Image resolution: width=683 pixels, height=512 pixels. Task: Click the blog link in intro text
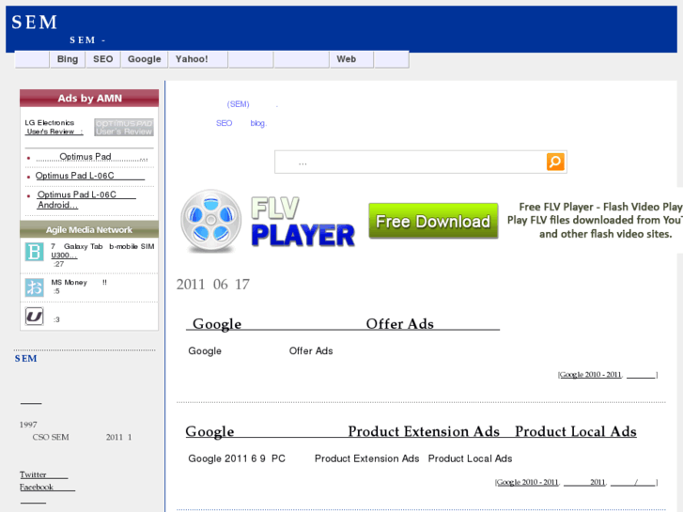[257, 123]
